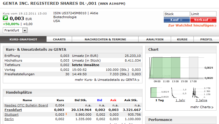Select the 1 Jahr chart thumbnail
Viewport: 219px width, 124px height.
coord(180,93)
